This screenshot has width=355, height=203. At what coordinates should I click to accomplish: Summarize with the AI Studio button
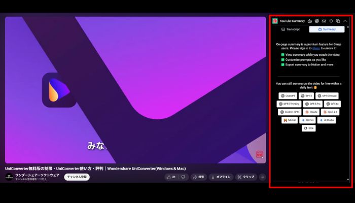(327, 120)
